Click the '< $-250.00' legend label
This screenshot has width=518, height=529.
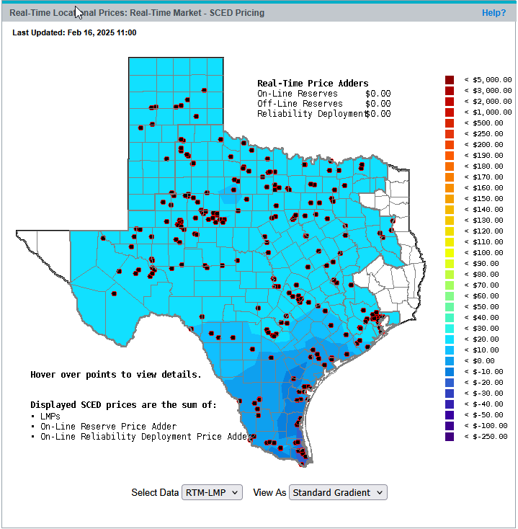[486, 436]
